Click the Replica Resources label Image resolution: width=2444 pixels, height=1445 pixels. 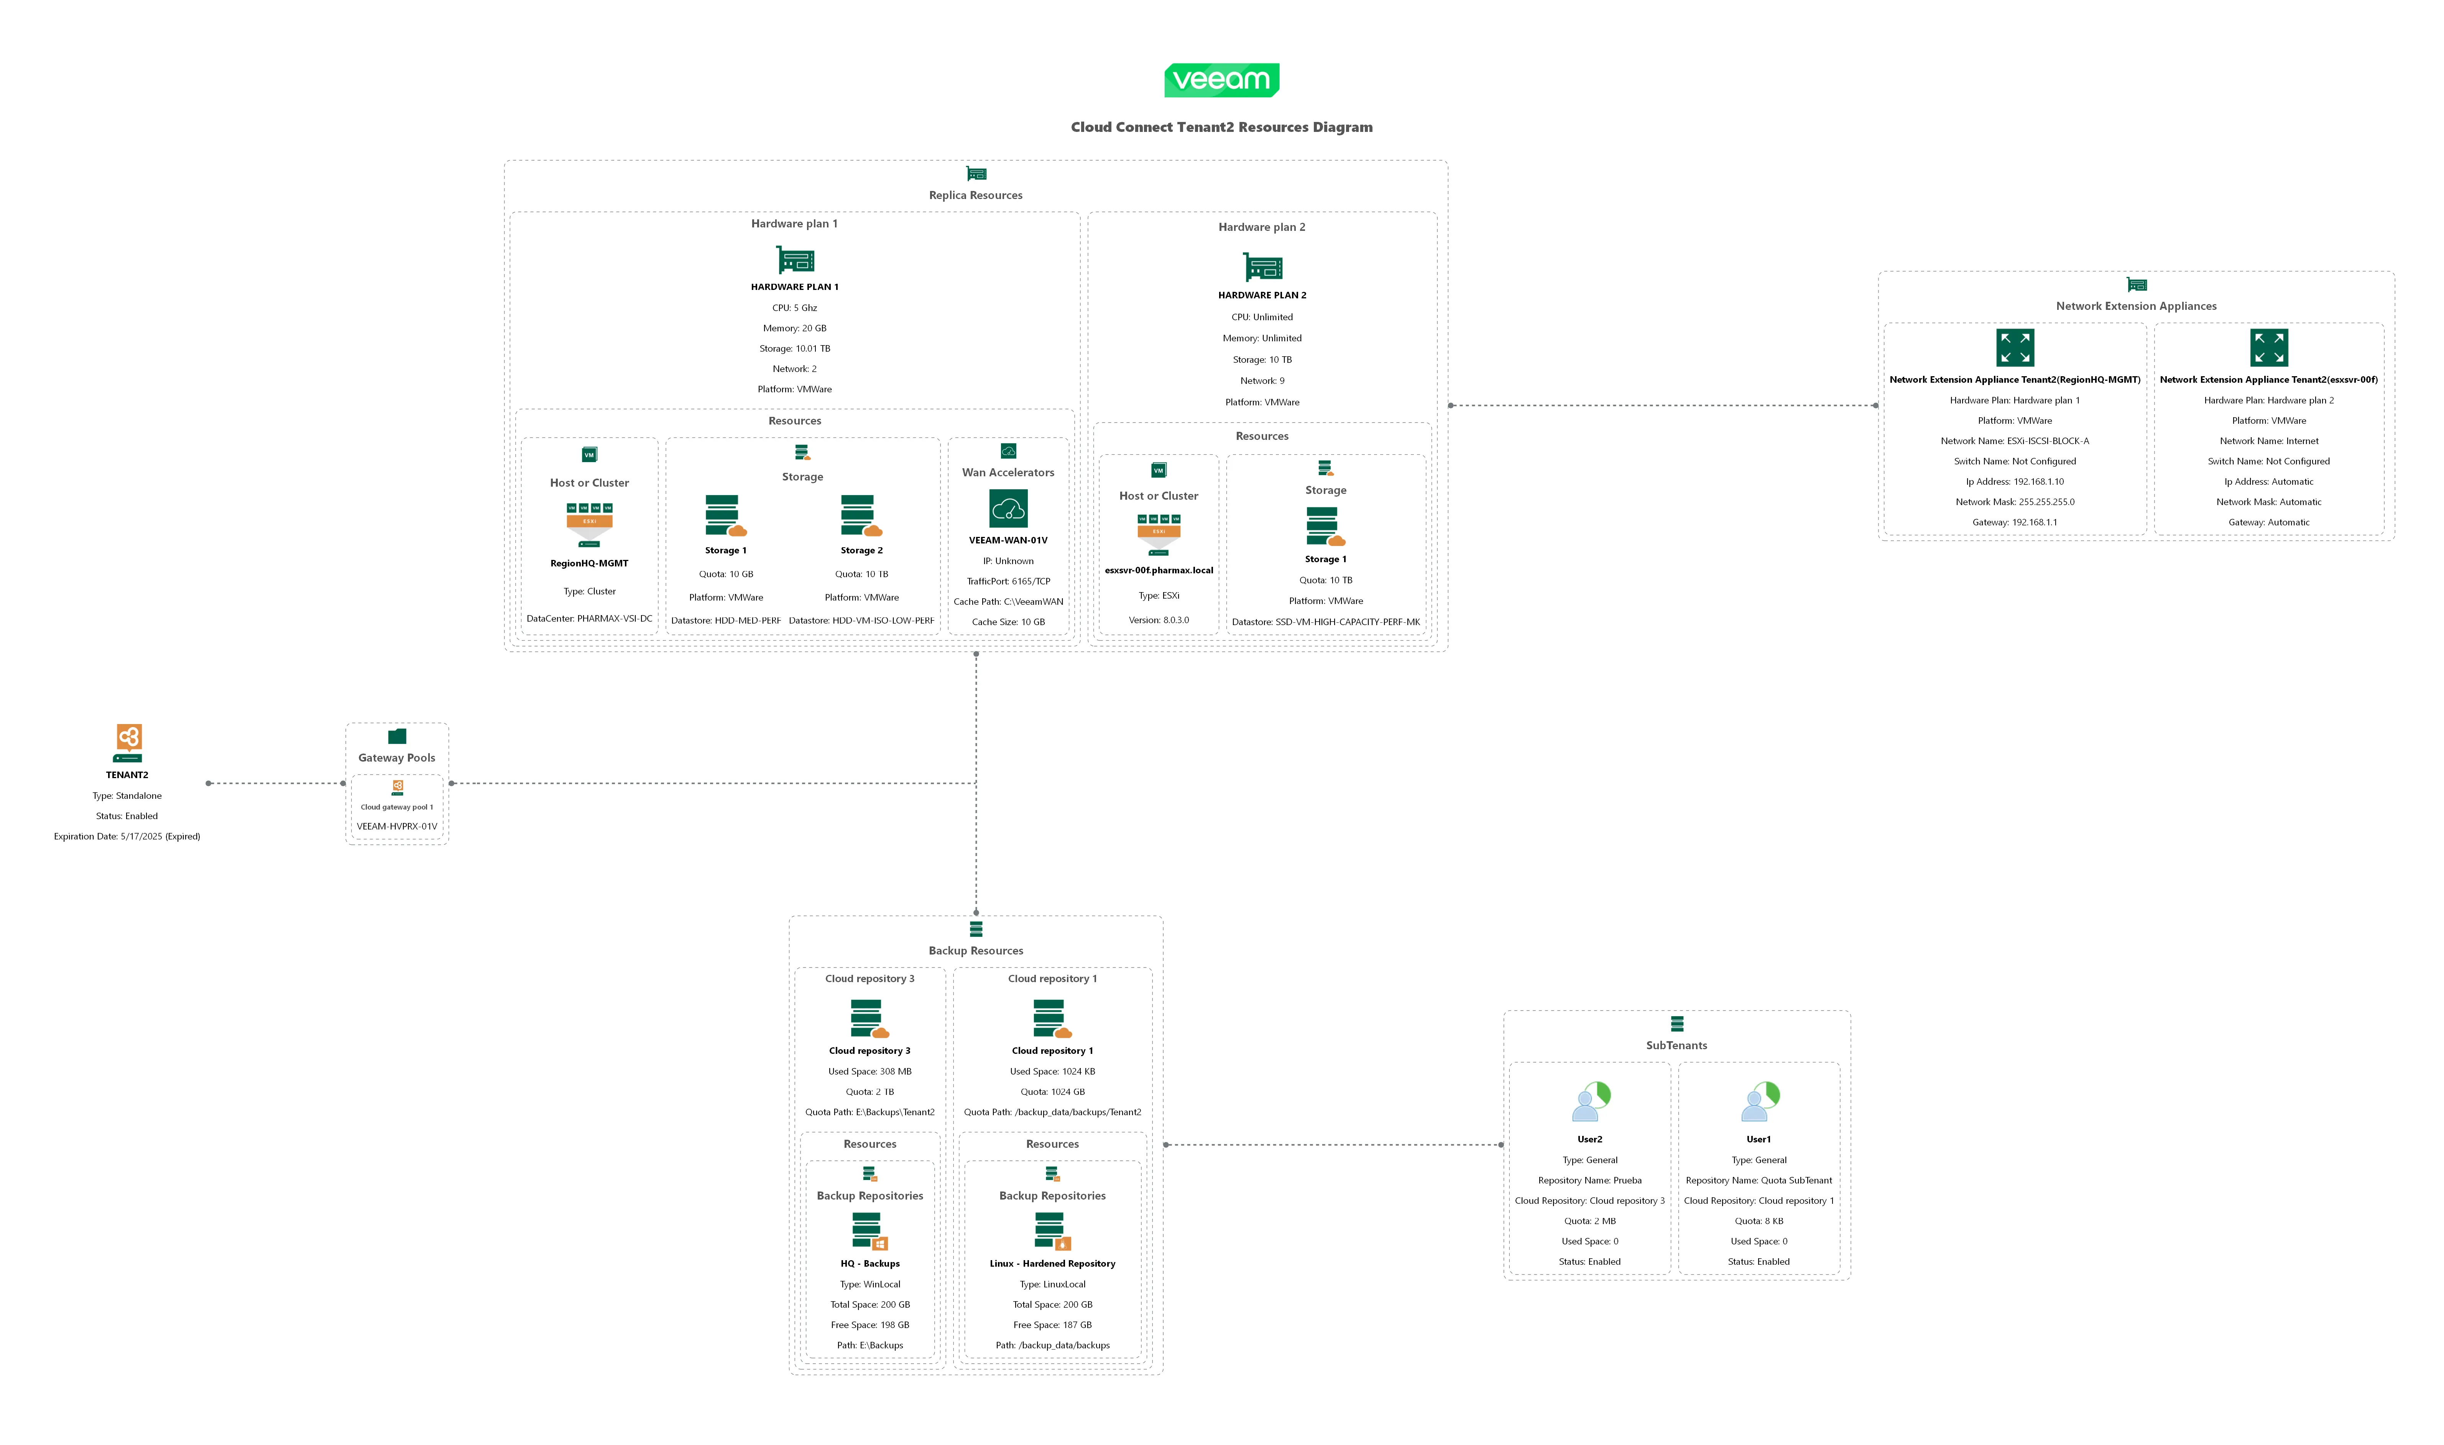[976, 196]
